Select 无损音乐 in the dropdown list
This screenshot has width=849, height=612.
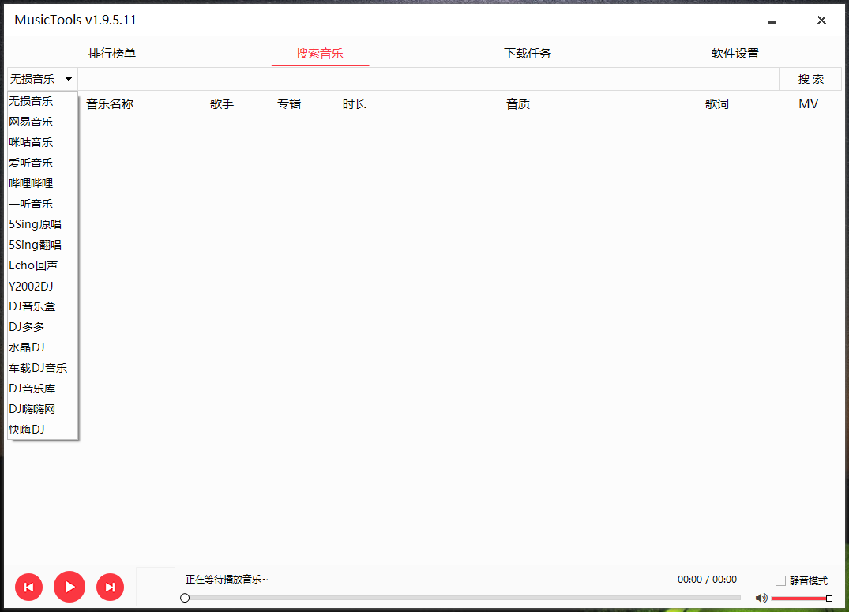point(43,101)
